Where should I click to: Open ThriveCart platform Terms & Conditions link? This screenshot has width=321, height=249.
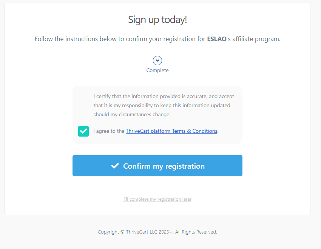(171, 131)
